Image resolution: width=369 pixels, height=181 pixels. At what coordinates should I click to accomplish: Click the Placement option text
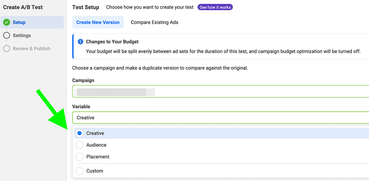(x=98, y=157)
